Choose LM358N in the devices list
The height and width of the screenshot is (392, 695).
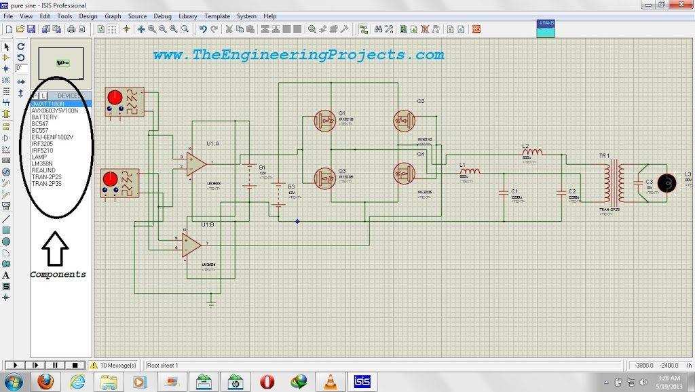tap(44, 163)
